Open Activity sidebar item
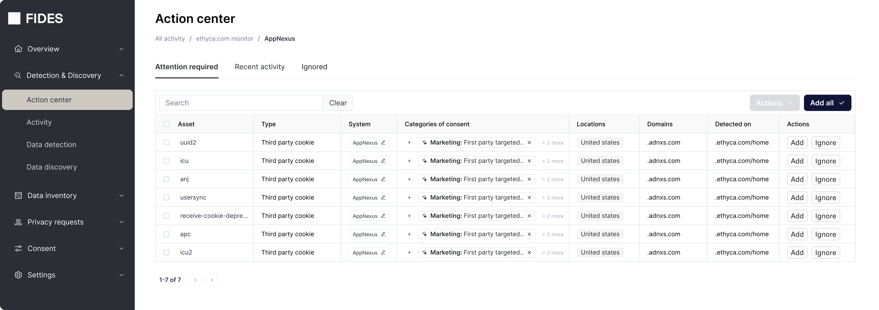Screen dimensions: 879x310 39,122
